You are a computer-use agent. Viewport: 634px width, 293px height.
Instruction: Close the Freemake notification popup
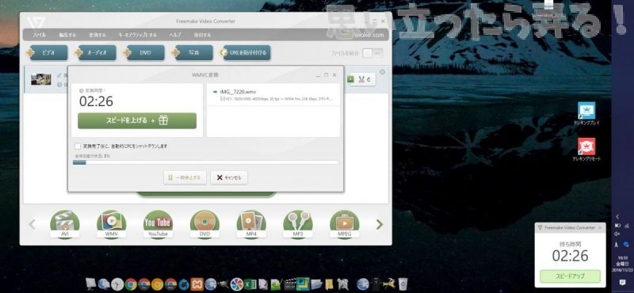(600, 228)
